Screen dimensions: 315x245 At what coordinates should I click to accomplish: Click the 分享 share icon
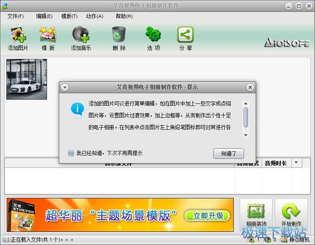[x=185, y=35]
